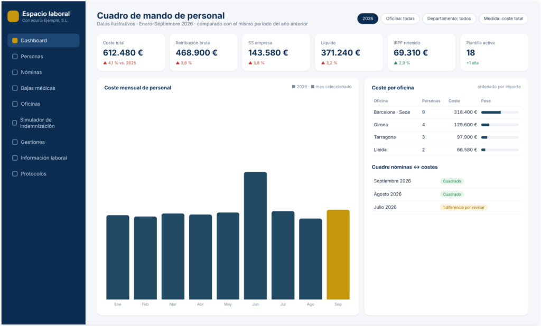
Task: Open Protocolos in the sidebar
Action: pyautogui.click(x=43, y=173)
